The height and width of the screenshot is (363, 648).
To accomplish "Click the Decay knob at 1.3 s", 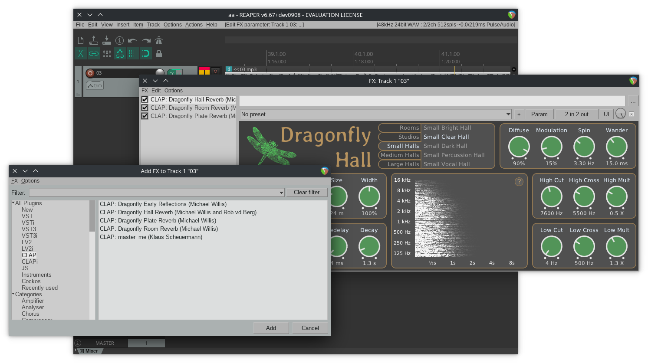I will [369, 247].
